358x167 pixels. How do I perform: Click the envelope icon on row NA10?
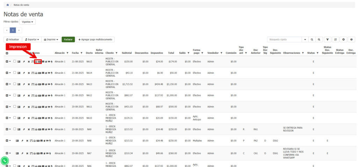(43, 118)
